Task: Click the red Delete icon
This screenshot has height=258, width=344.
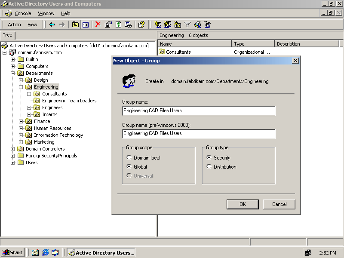Action: pos(98,25)
